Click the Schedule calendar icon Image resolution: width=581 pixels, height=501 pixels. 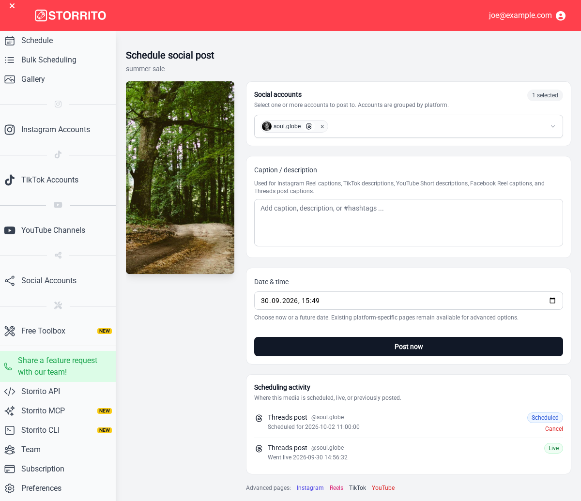(x=10, y=41)
